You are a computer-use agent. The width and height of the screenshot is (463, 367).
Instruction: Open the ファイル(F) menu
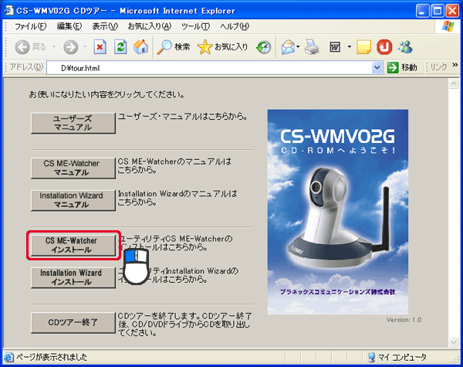(x=30, y=26)
